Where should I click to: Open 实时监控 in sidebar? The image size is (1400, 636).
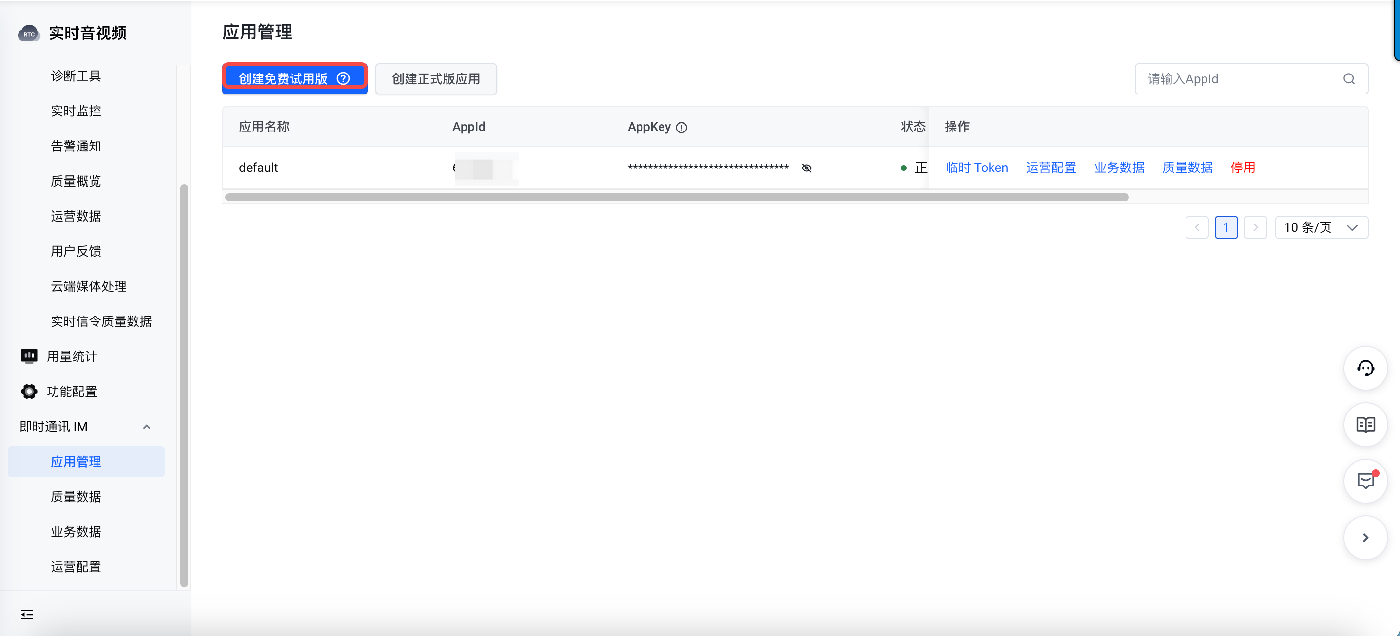tap(76, 112)
